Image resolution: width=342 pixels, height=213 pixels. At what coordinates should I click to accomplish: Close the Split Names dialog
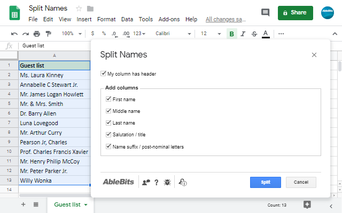point(314,55)
